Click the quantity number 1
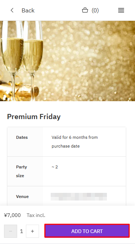Screen dimensions: 135x244 22,231
